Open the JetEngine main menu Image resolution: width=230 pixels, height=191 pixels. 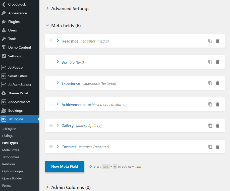[20, 119]
